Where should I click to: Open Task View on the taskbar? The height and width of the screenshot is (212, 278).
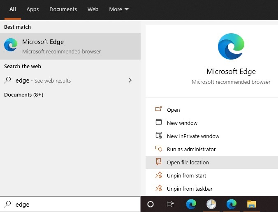point(170,204)
